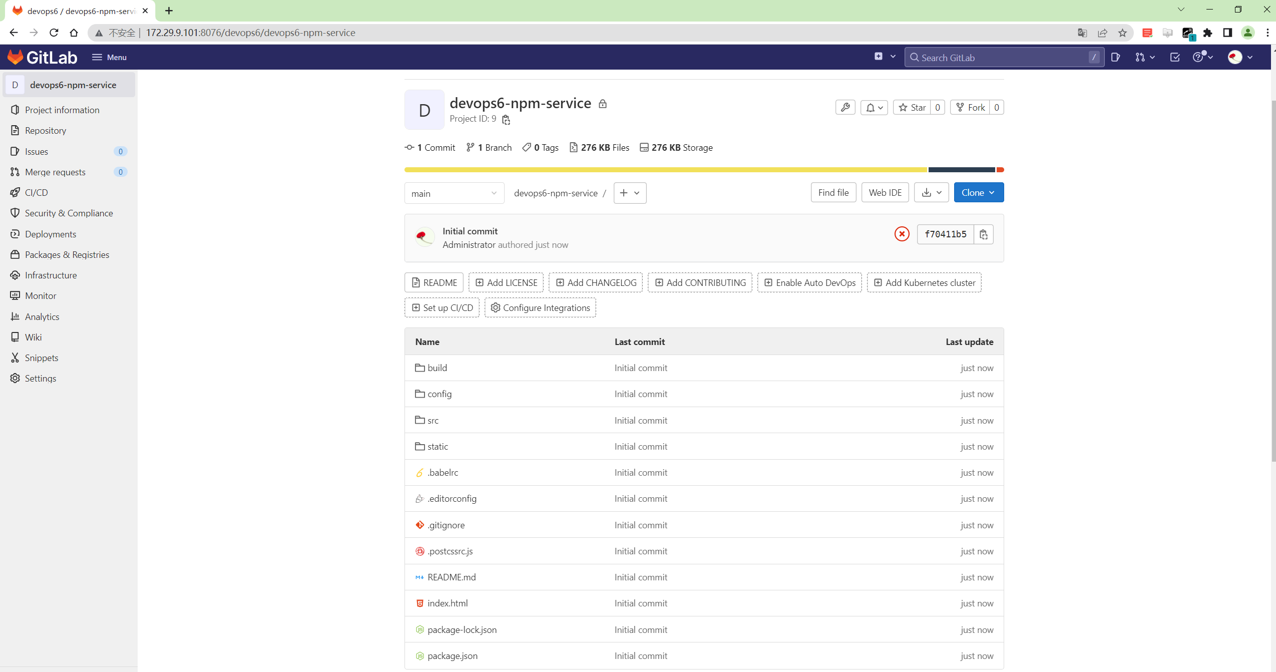Click the project admin wrench icon button
Image resolution: width=1276 pixels, height=672 pixels.
(845, 107)
